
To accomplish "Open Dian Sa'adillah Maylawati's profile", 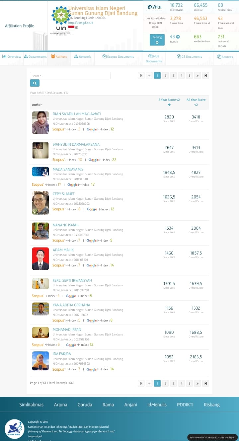I will tap(77, 114).
